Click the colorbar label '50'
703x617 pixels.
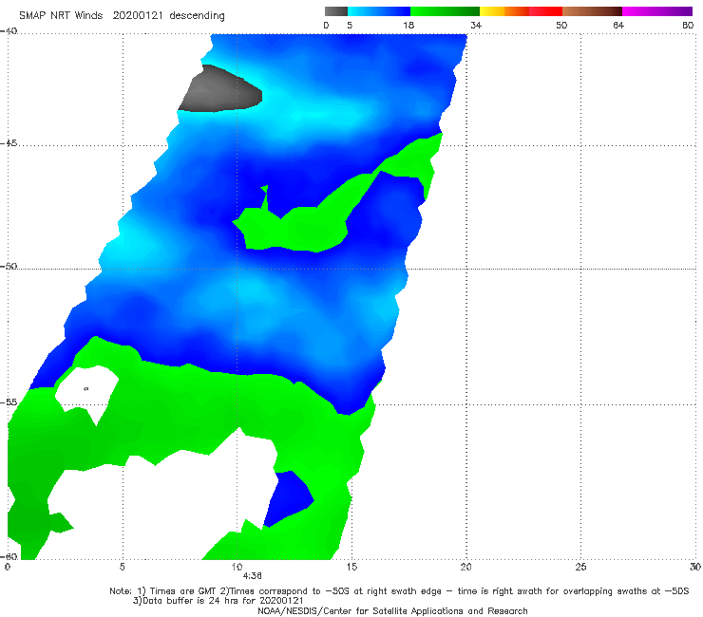[561, 25]
